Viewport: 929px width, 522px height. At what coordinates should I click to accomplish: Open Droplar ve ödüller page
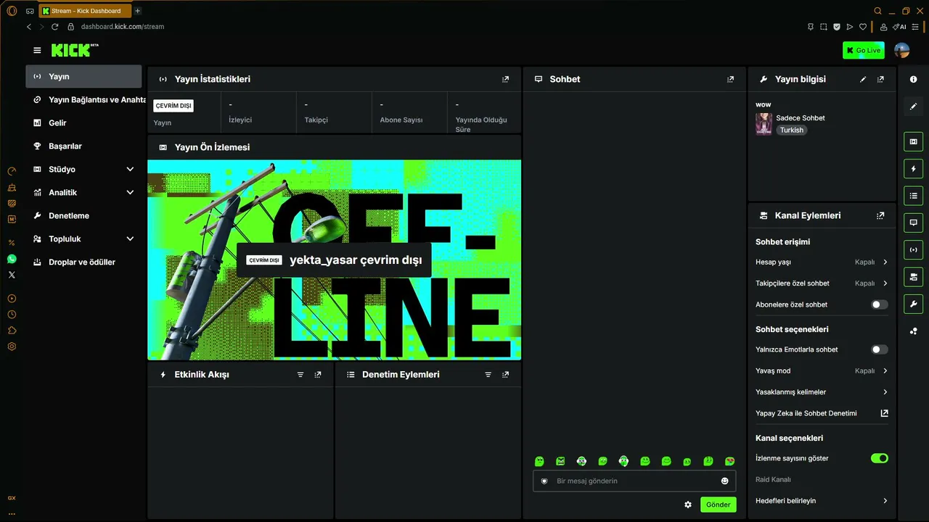(x=83, y=262)
